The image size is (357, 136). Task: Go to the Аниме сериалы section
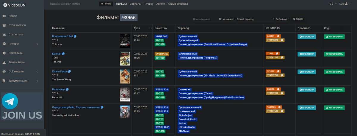tap(178, 4)
